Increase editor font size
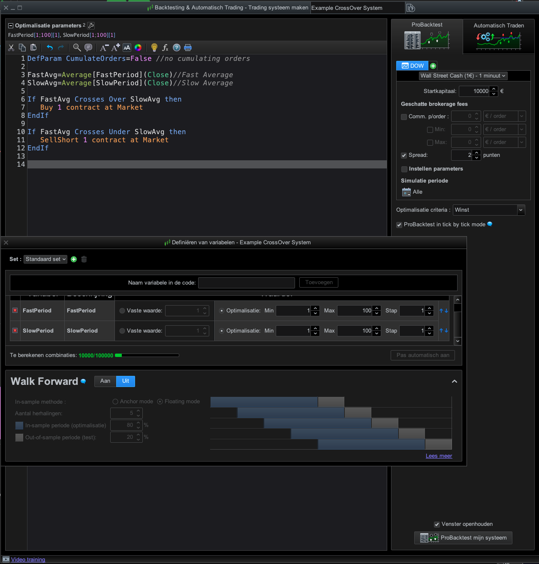This screenshot has width=539, height=564. (115, 48)
